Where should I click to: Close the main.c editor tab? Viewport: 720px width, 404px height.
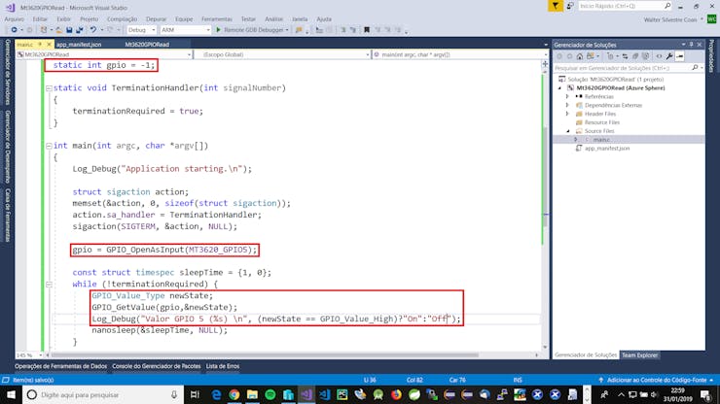[x=49, y=45]
